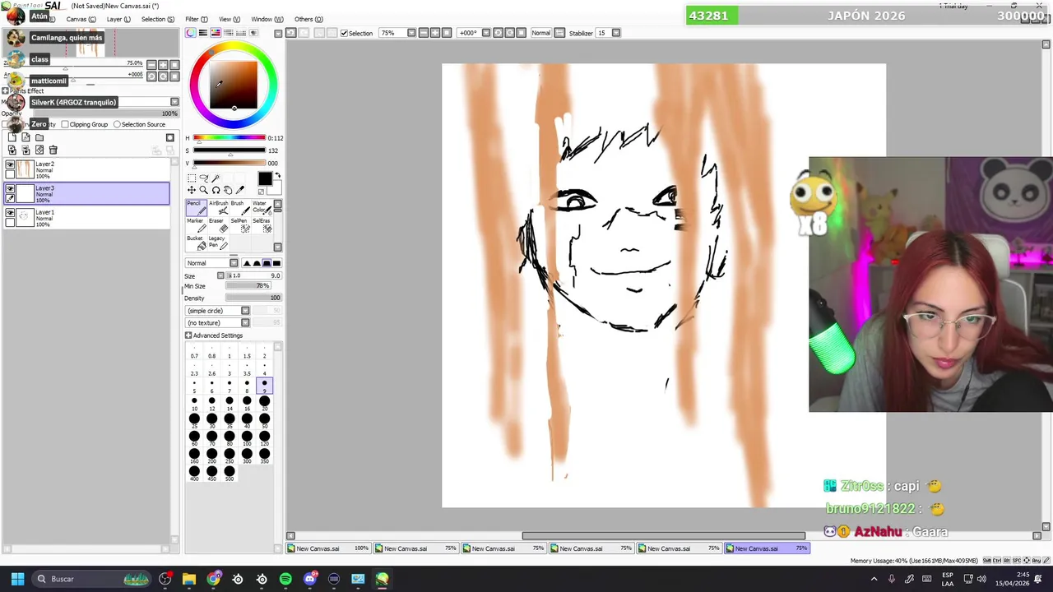Viewport: 1053px width, 592px height.
Task: Delete the selected layer with trash icon
Action: click(x=53, y=150)
